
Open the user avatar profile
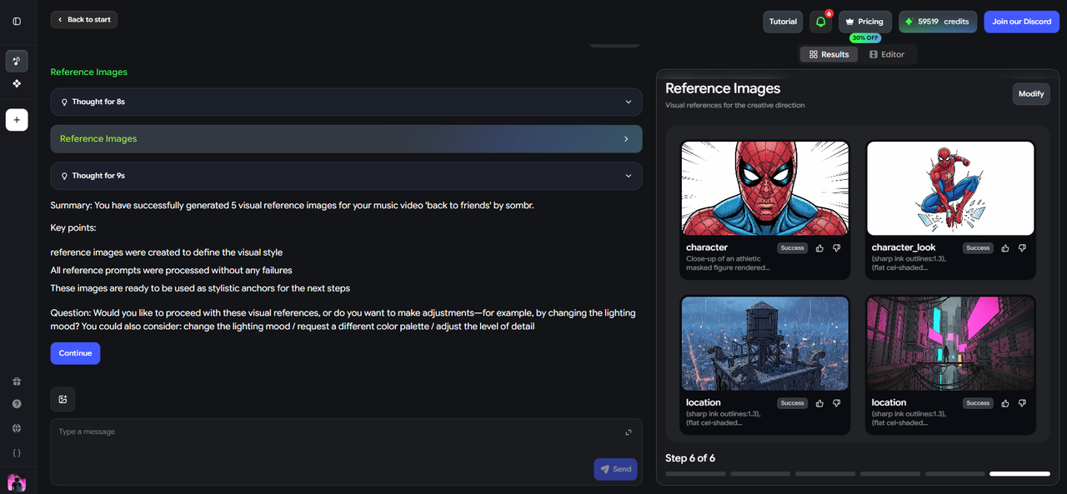point(17,482)
